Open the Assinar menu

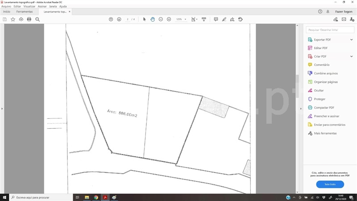point(42,6)
